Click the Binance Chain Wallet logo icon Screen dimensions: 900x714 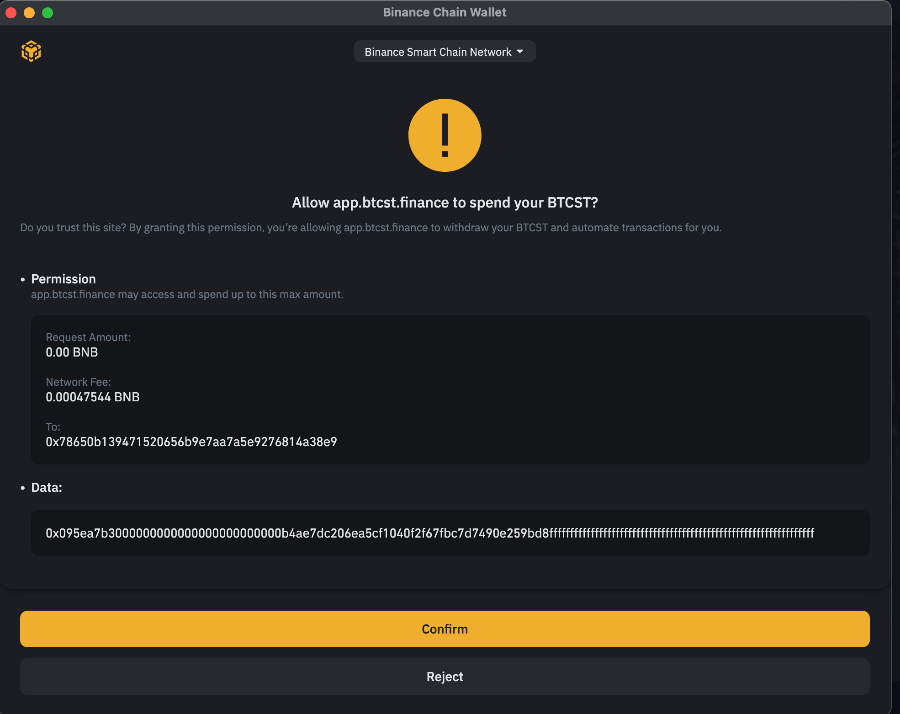[x=31, y=51]
